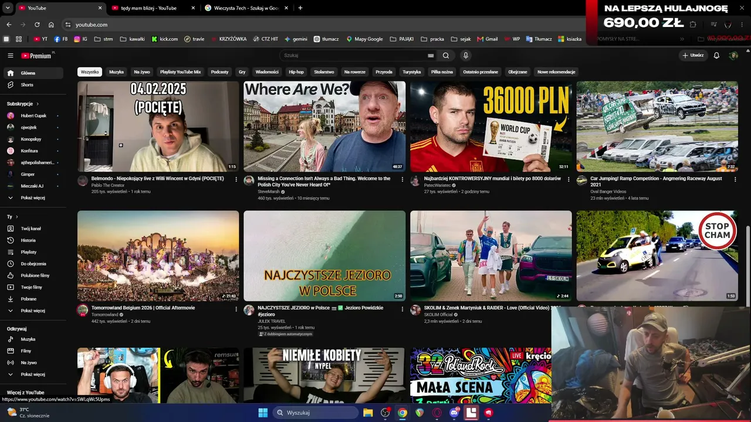Viewport: 751px width, 422px height.
Task: Open the KRZYŻÓWKA bookmark
Action: (x=228, y=39)
